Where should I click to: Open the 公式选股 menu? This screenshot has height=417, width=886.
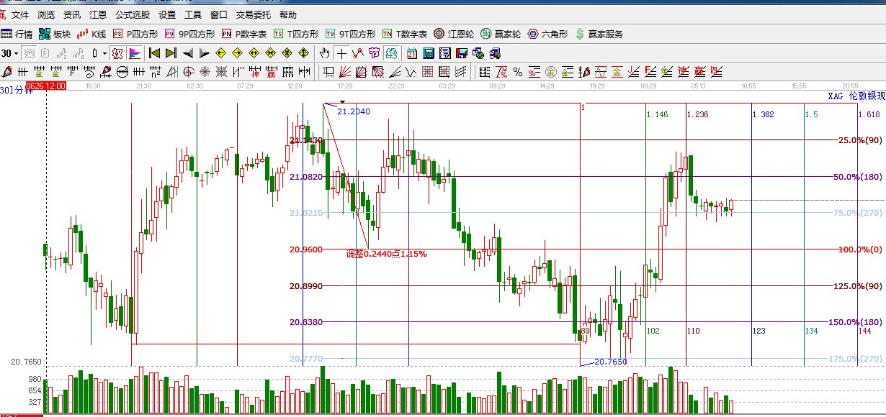[133, 14]
